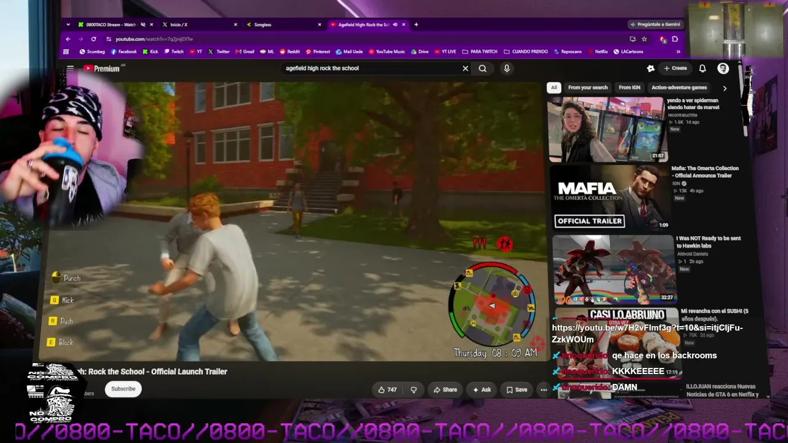Open the Twitter bookmark
Screen dimensions: 788x443
[x=219, y=52]
